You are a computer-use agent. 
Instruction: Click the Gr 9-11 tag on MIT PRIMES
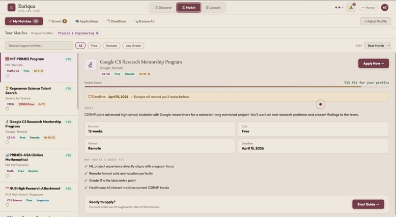[x=38, y=71]
